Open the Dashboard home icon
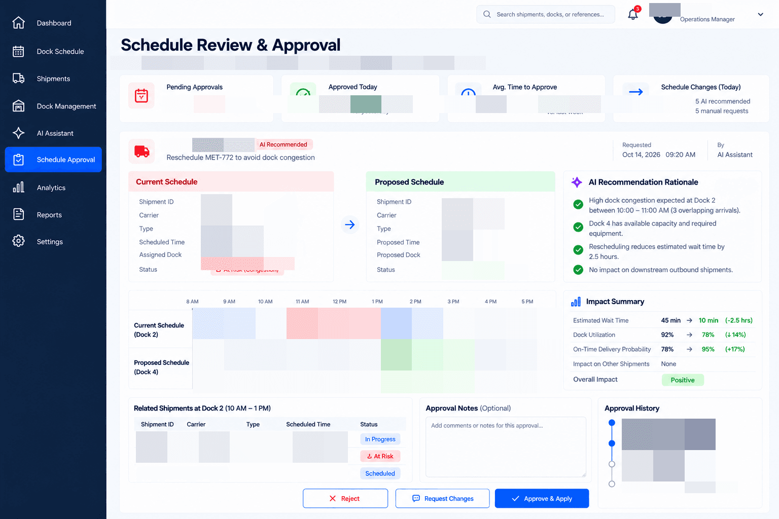The image size is (779, 519). [18, 23]
